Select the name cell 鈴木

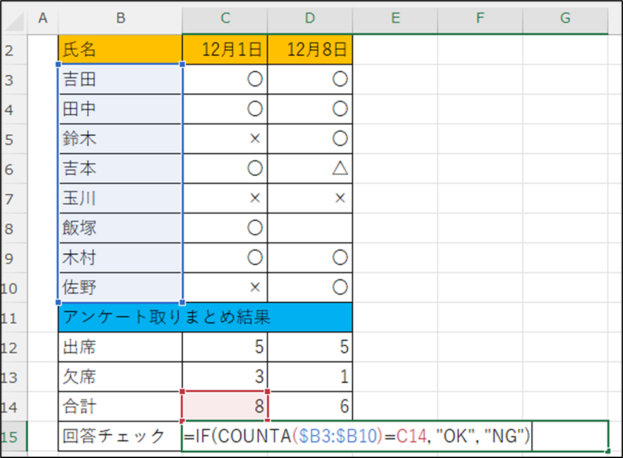(x=120, y=139)
